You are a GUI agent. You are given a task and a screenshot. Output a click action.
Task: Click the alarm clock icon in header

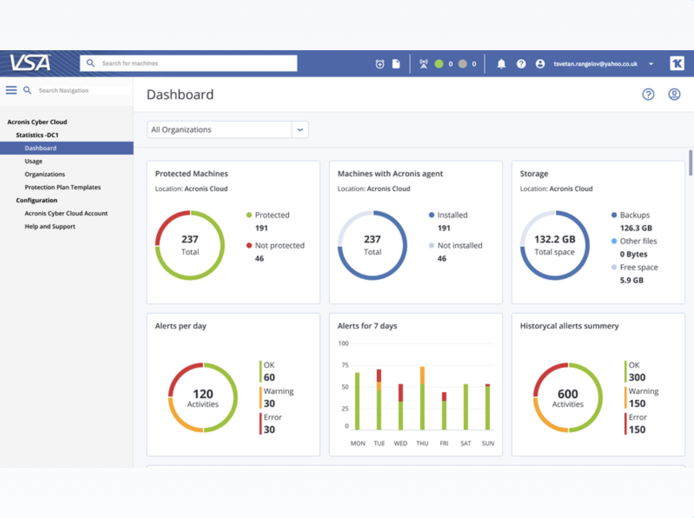[x=379, y=64]
